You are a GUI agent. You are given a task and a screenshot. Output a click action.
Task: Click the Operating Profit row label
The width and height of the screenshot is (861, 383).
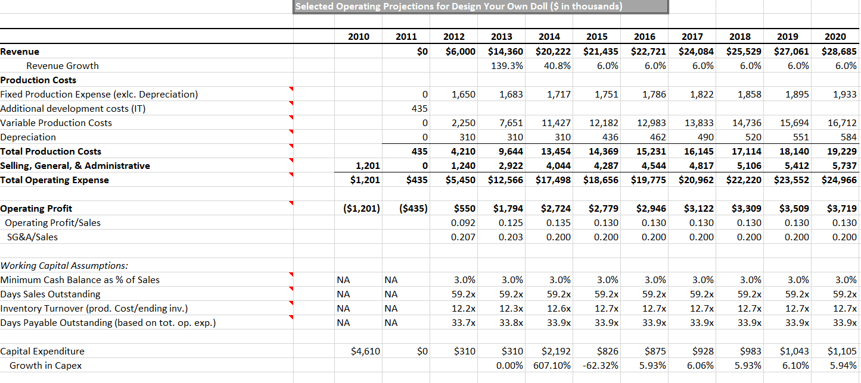click(36, 208)
